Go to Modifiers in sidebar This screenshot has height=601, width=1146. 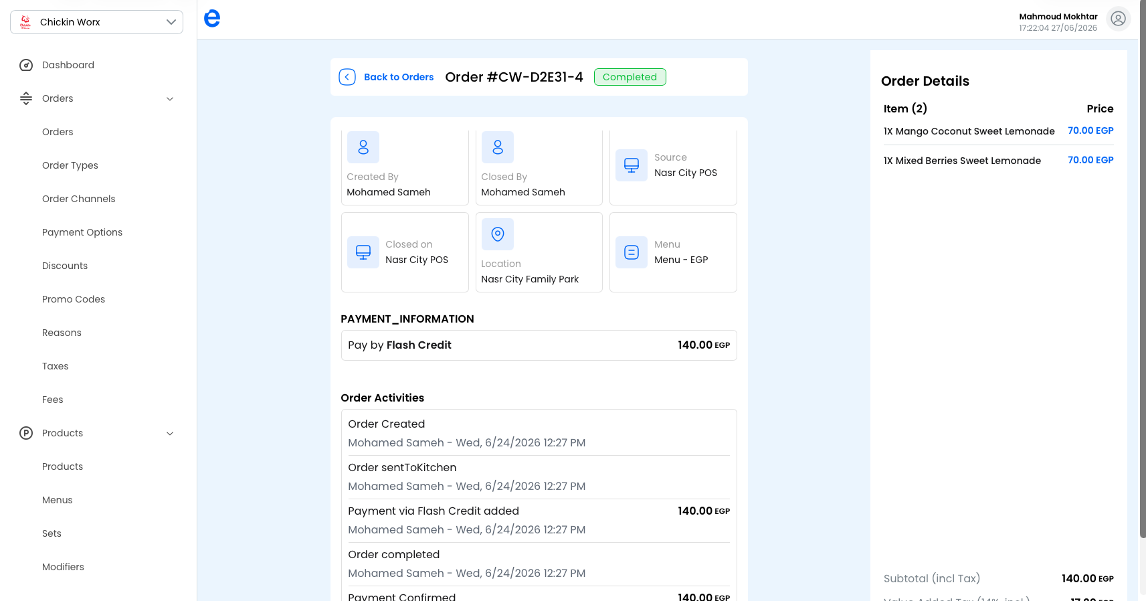63,567
